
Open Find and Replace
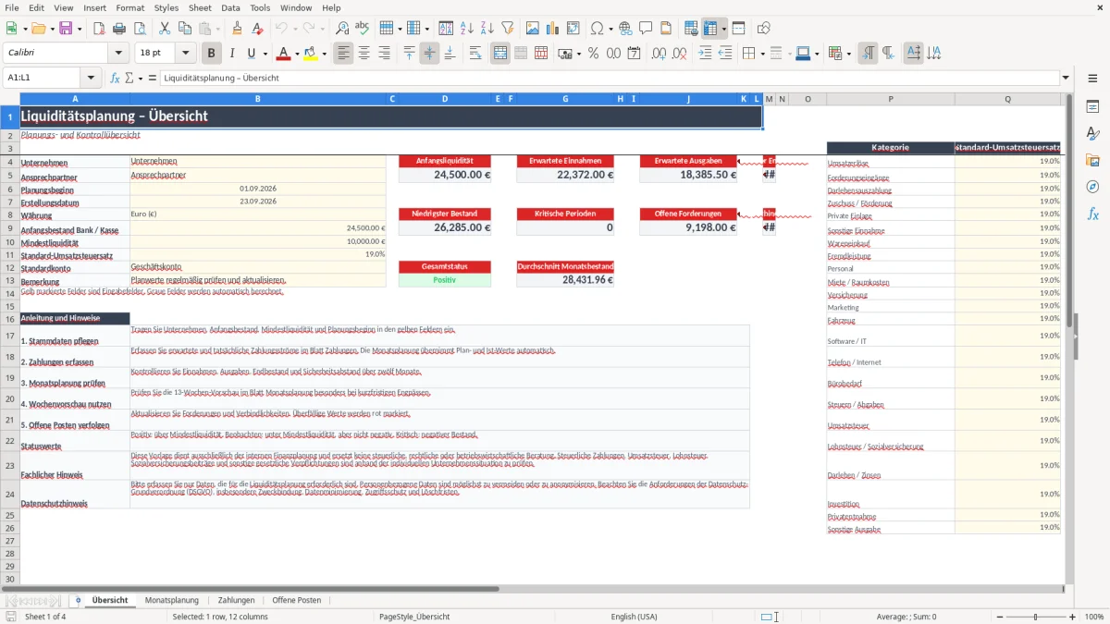342,29
